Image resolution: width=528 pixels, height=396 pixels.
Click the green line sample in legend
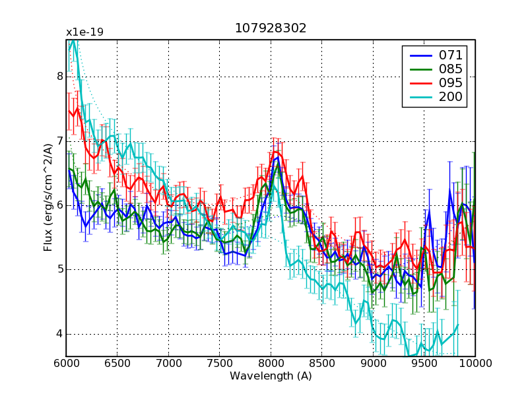coord(420,69)
